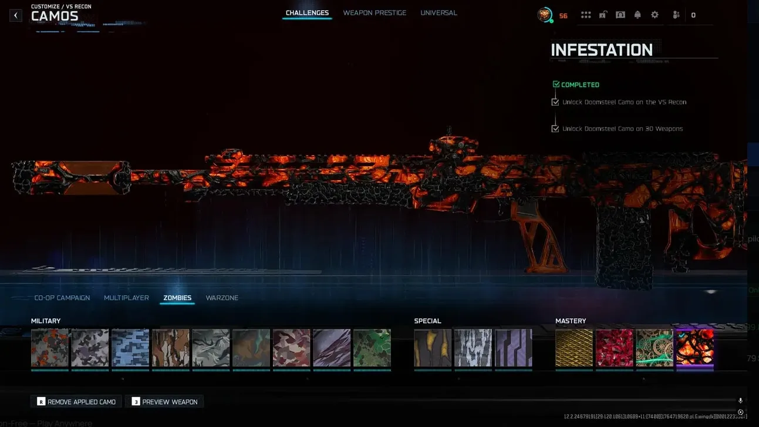Viewport: 759px width, 427px height.
Task: Click the player level 56 text
Action: 563,16
